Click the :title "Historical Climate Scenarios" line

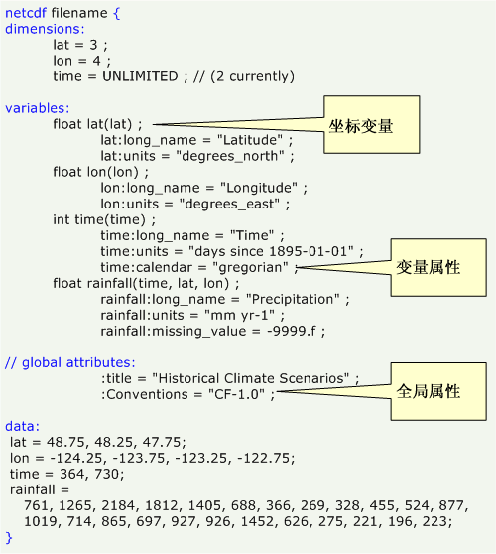[x=230, y=378]
